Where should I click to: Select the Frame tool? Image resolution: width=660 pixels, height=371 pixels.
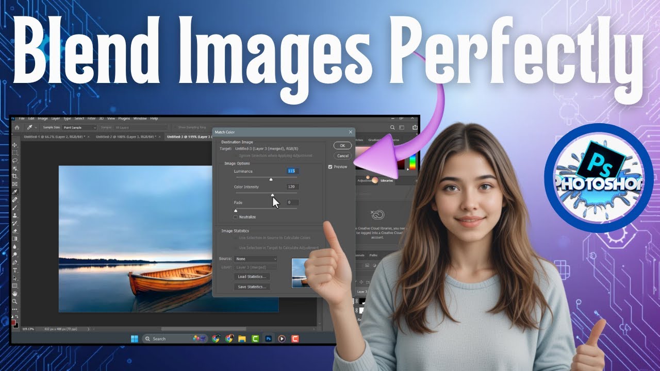coord(15,184)
